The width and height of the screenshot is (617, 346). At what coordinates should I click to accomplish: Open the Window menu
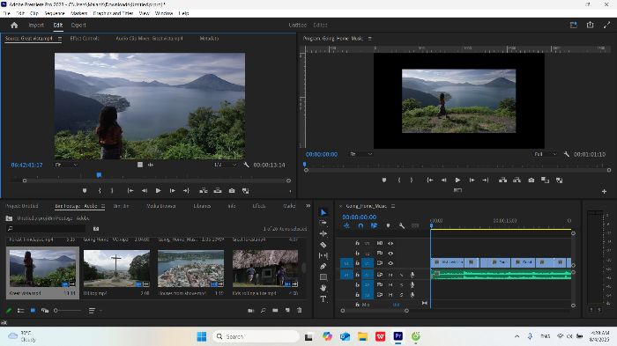(x=164, y=13)
